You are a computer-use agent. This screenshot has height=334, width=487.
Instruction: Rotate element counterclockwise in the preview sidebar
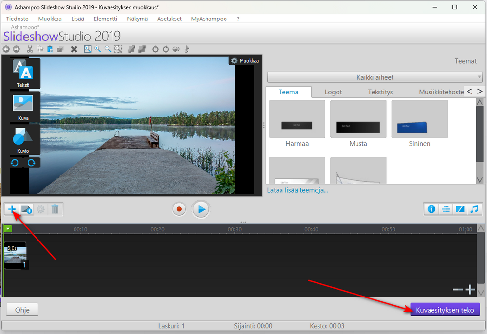(x=15, y=163)
